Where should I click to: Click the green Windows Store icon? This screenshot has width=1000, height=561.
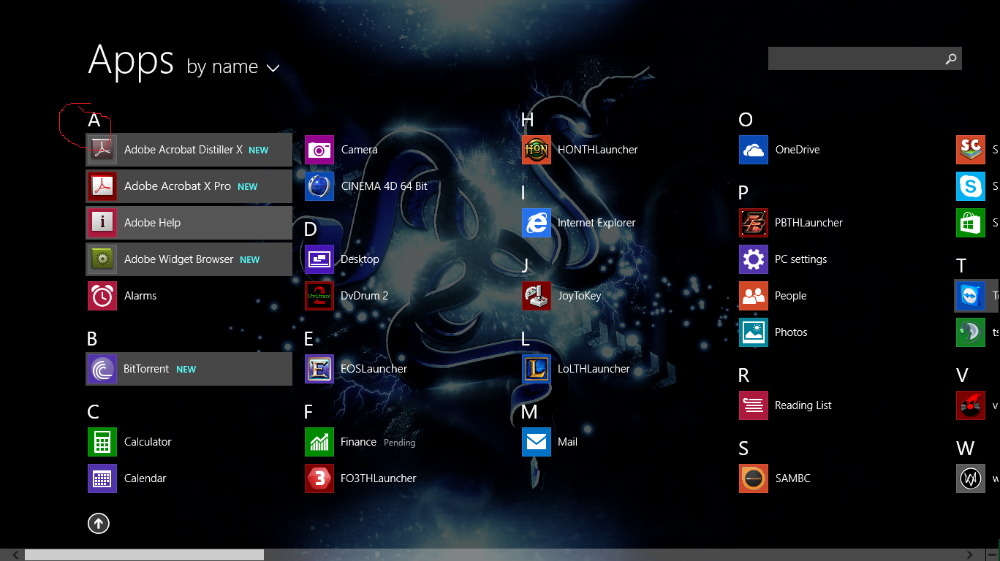(971, 223)
